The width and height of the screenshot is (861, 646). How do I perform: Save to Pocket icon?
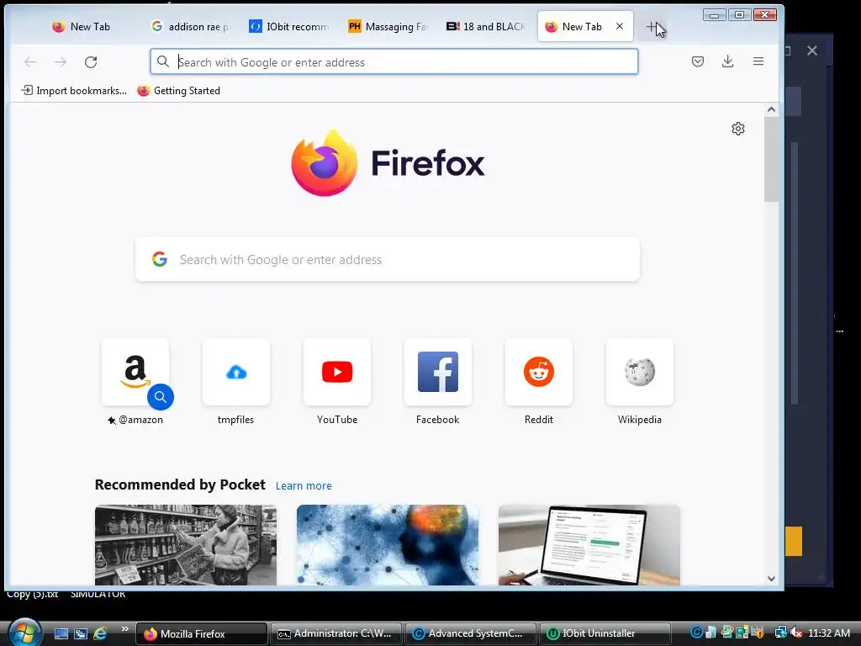pyautogui.click(x=698, y=61)
